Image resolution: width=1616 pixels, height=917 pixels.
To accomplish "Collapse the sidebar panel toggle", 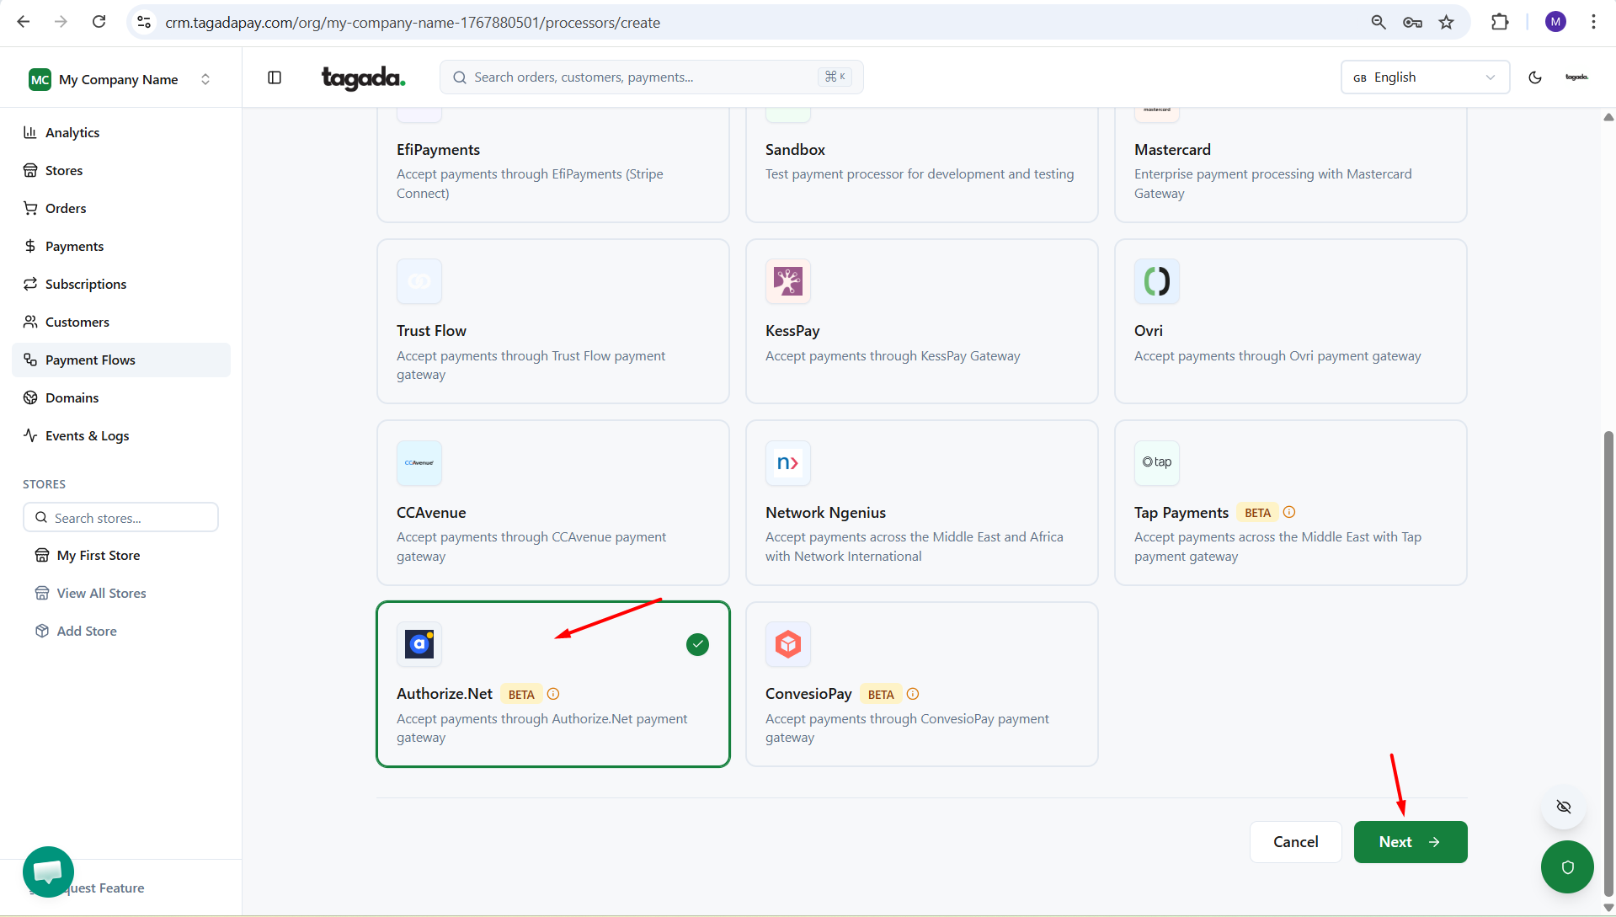I will point(275,77).
